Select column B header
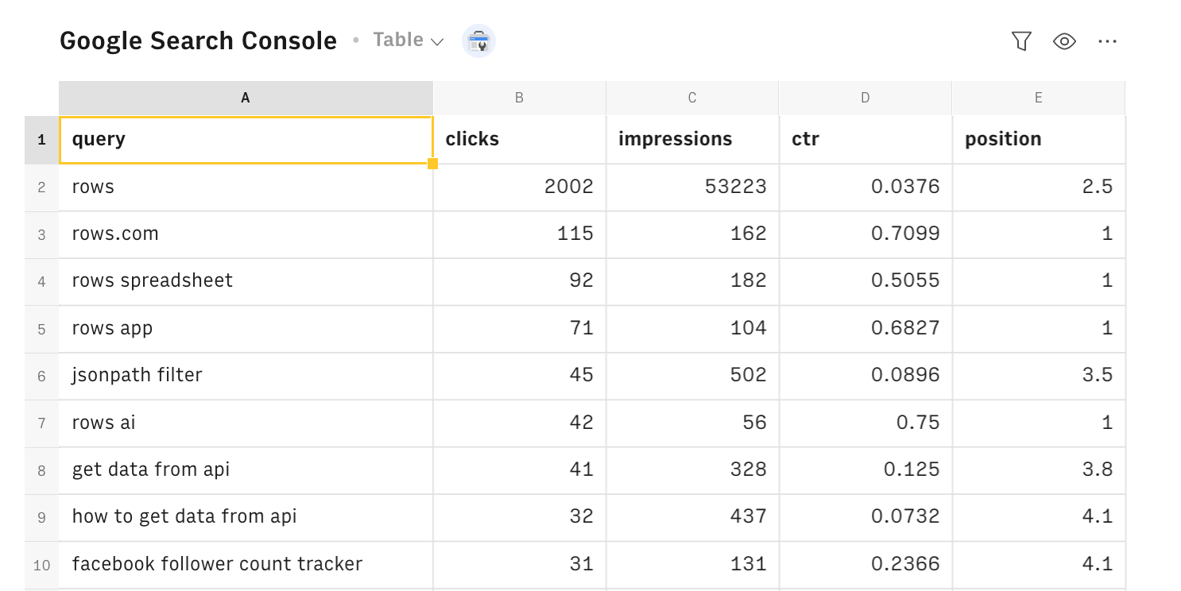Viewport: 1181px width, 591px height. [x=519, y=98]
